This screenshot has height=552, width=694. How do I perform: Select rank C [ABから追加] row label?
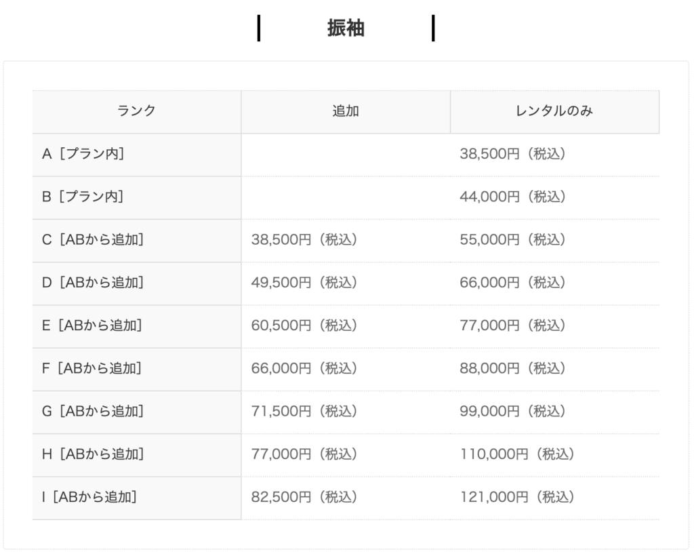point(93,239)
